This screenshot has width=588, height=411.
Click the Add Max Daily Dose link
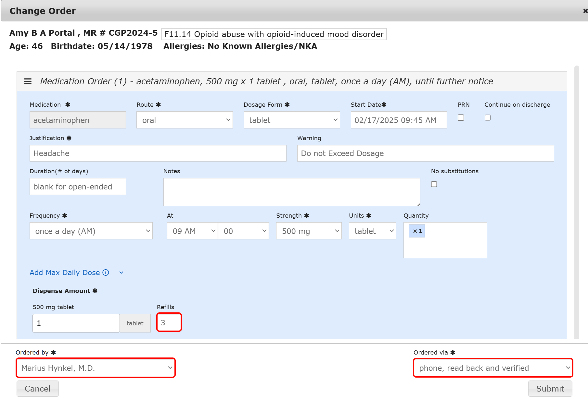pos(65,272)
